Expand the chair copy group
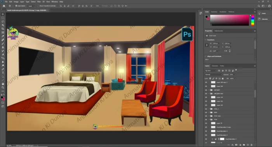This screenshot has height=147, width=272. point(209,116)
